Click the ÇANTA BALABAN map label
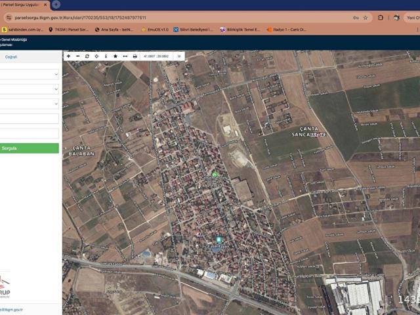The height and width of the screenshot is (315, 420). click(81, 151)
